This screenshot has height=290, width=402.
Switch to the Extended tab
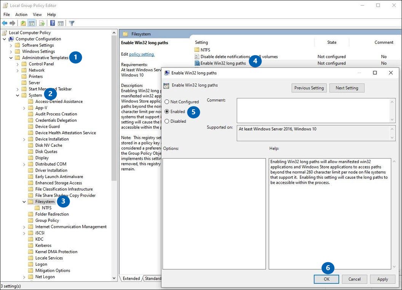click(131, 279)
